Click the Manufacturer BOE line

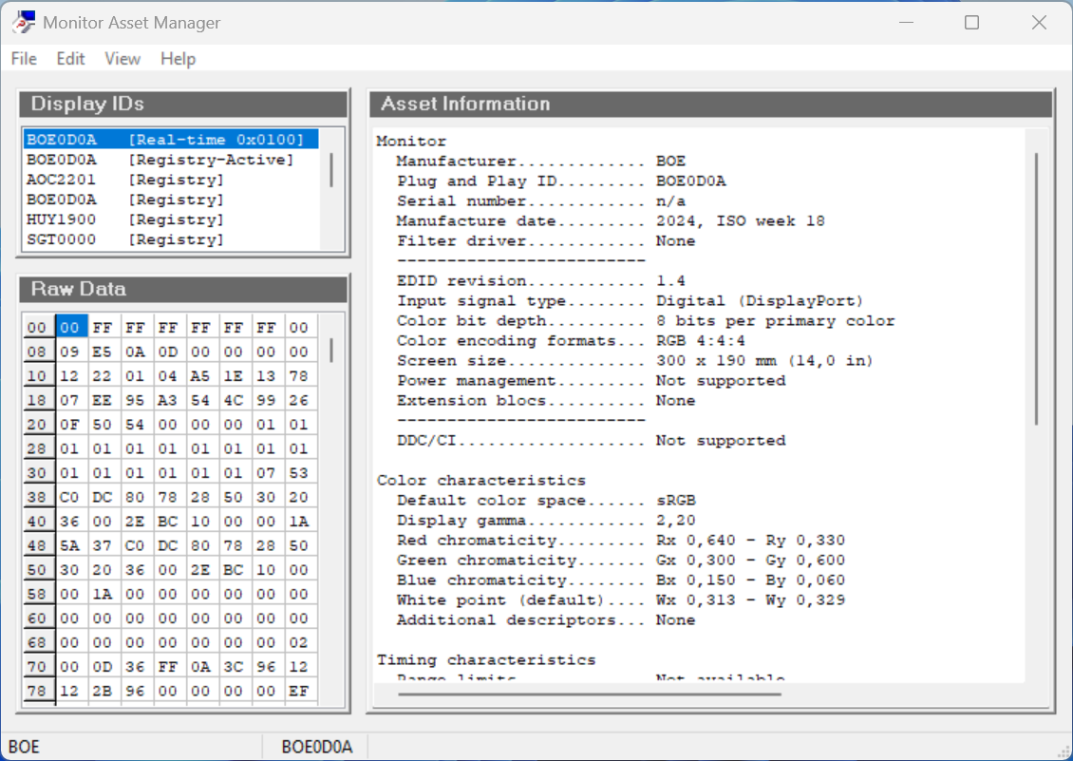pyautogui.click(x=540, y=161)
